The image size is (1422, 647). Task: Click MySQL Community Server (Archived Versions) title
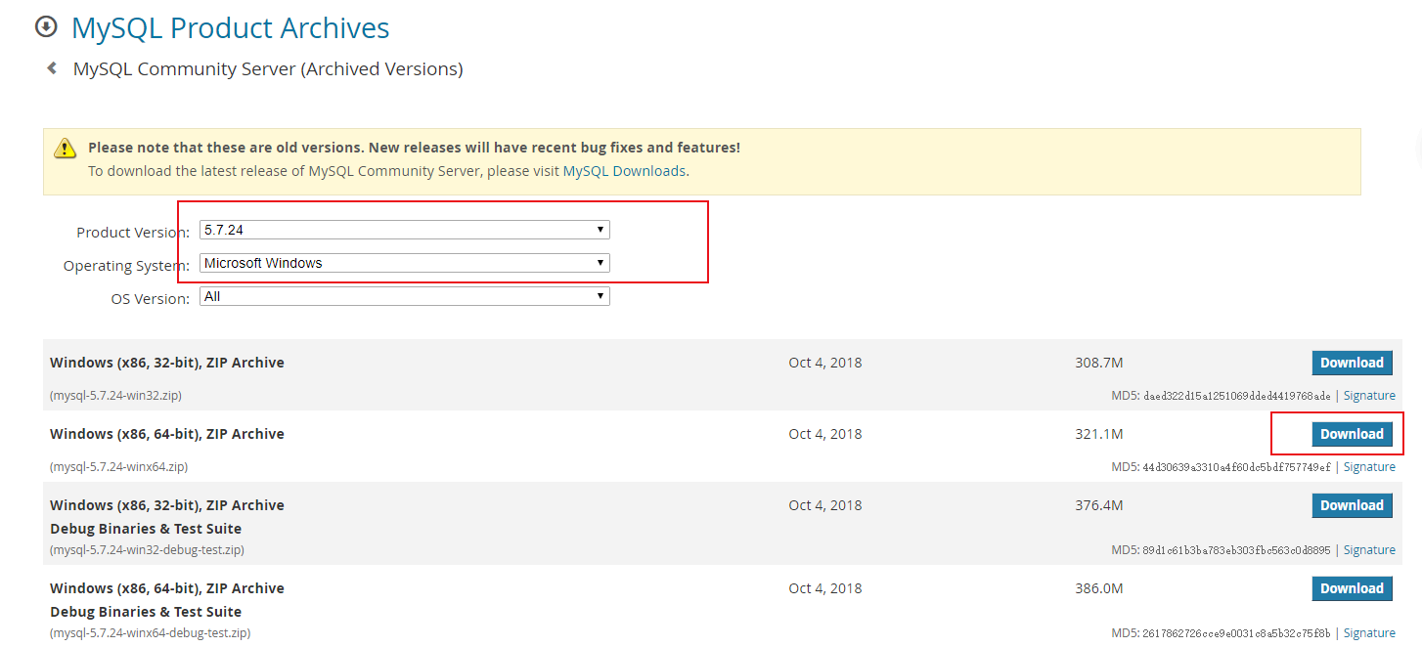[268, 69]
